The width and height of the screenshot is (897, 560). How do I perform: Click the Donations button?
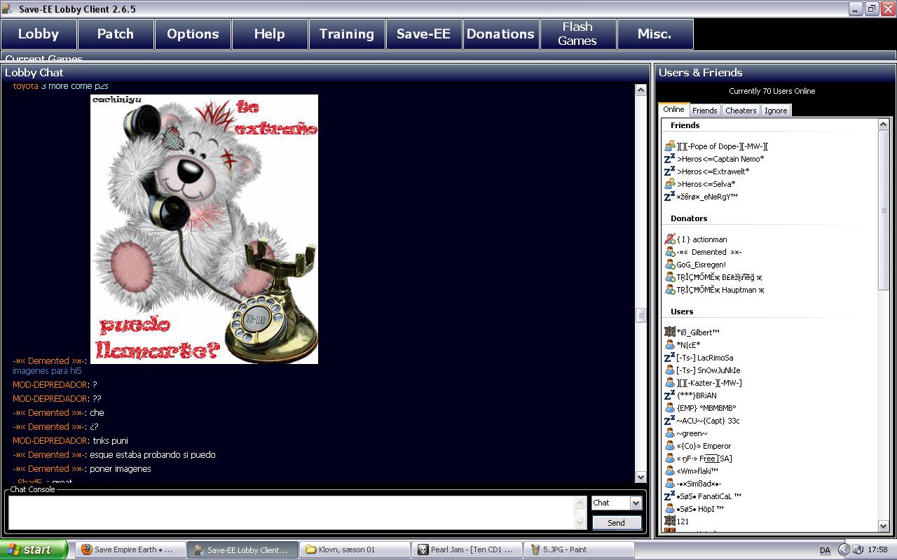click(x=500, y=34)
